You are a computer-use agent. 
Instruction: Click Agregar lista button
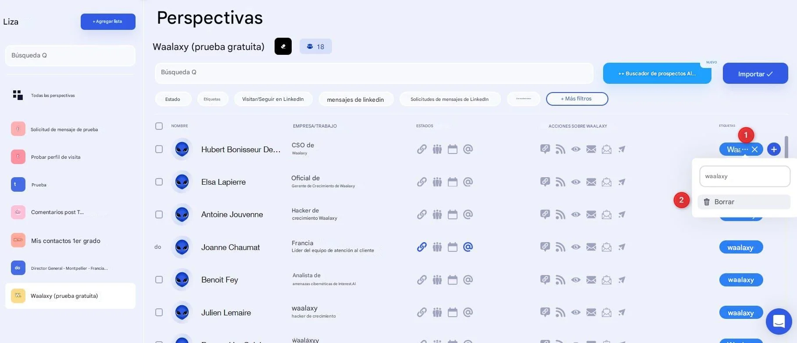108,21
